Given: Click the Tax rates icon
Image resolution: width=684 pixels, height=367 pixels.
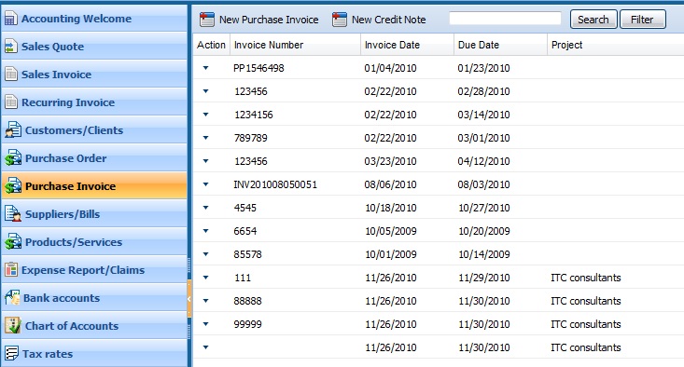Looking at the screenshot, I should coord(11,354).
